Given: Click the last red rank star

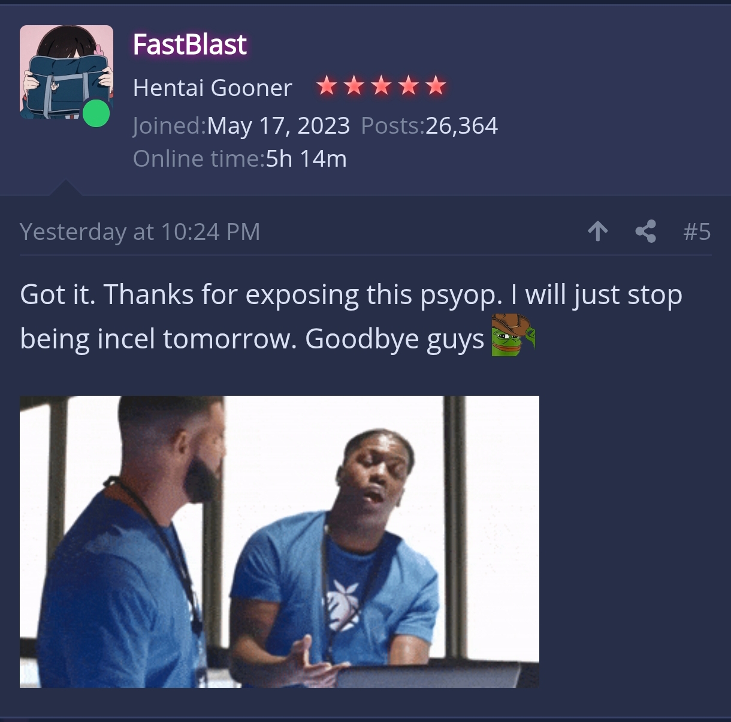Looking at the screenshot, I should click(436, 86).
